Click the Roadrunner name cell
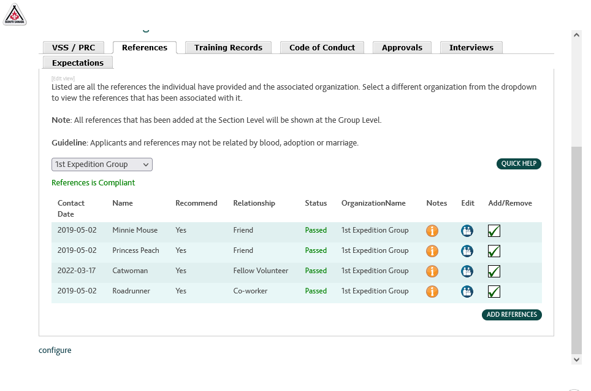591x391 pixels. (131, 291)
